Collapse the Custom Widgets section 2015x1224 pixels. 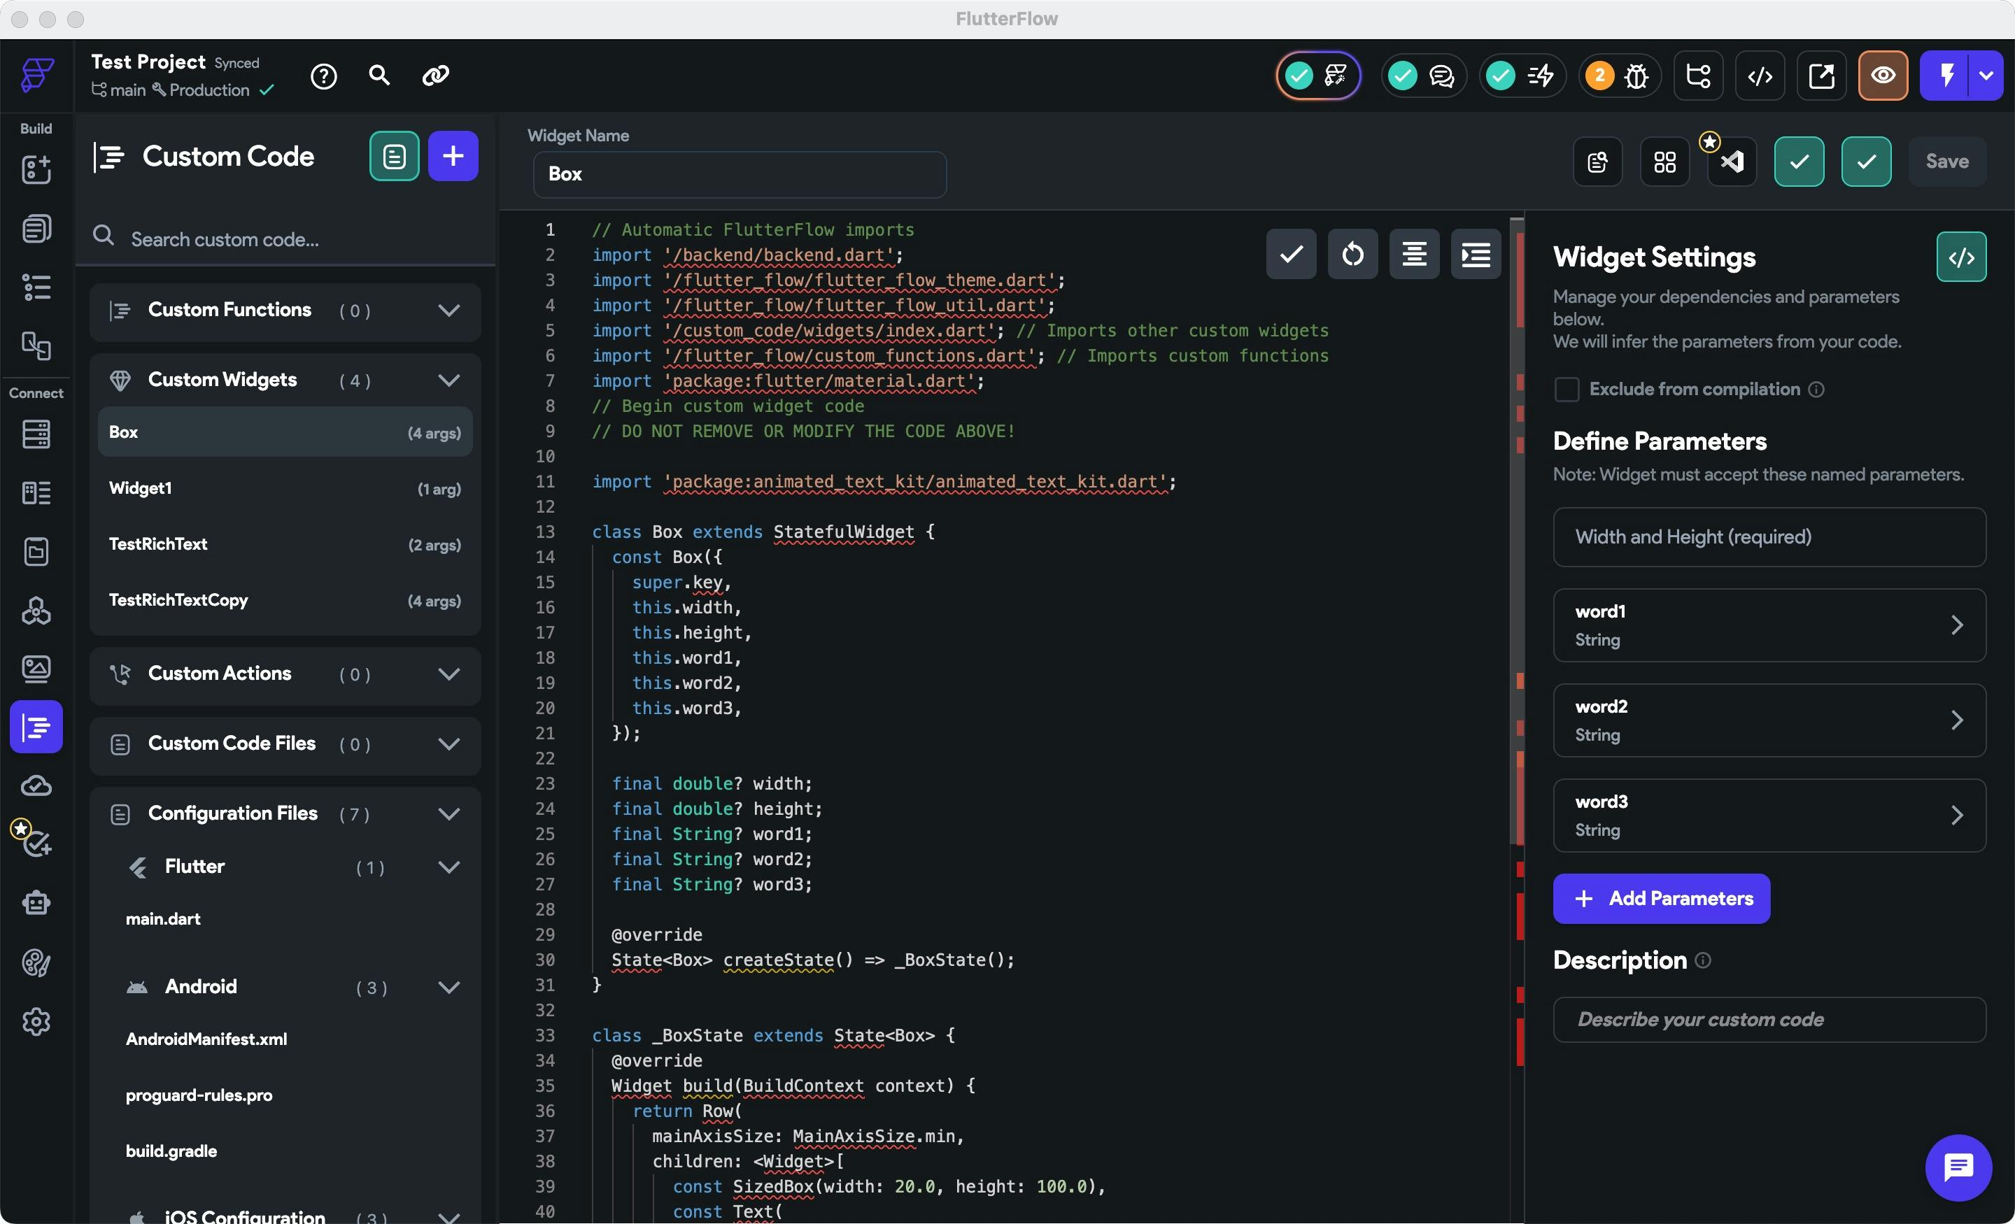tap(448, 380)
